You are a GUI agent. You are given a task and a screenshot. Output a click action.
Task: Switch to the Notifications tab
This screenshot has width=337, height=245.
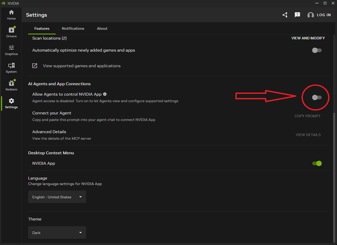pos(73,29)
